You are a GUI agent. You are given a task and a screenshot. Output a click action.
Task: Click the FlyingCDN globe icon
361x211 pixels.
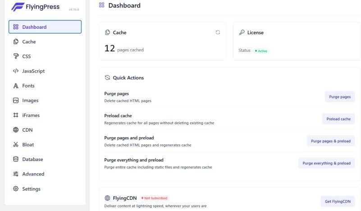click(x=107, y=198)
